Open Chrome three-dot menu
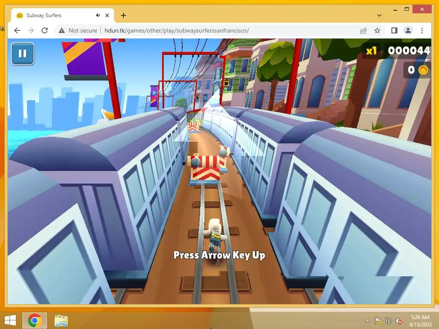 tap(422, 30)
